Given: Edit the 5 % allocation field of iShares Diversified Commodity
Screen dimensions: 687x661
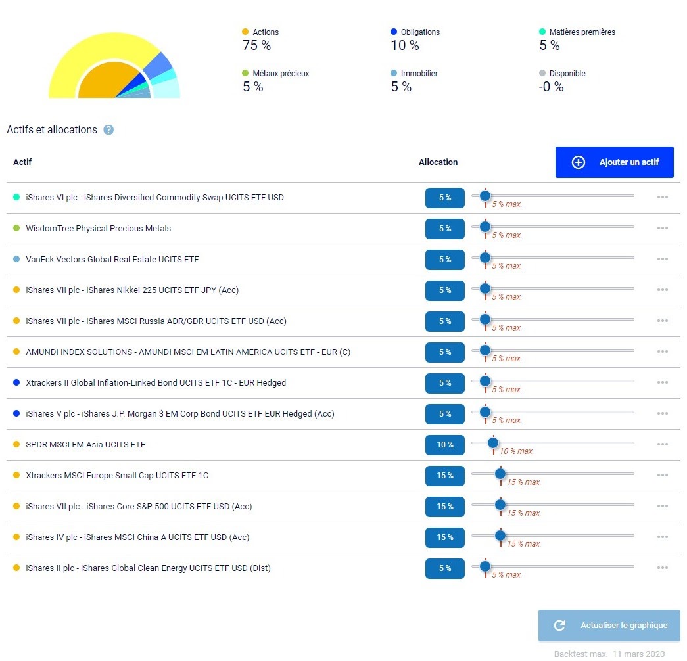Looking at the screenshot, I should coord(444,198).
